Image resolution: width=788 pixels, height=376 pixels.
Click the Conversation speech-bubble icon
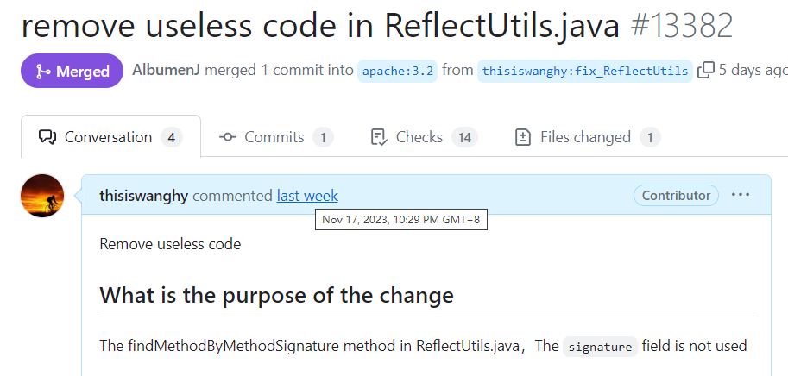[47, 137]
